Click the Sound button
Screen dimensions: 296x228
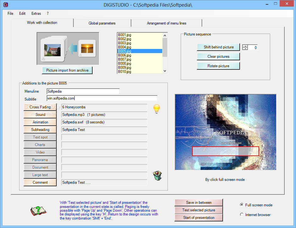pyautogui.click(x=40, y=114)
